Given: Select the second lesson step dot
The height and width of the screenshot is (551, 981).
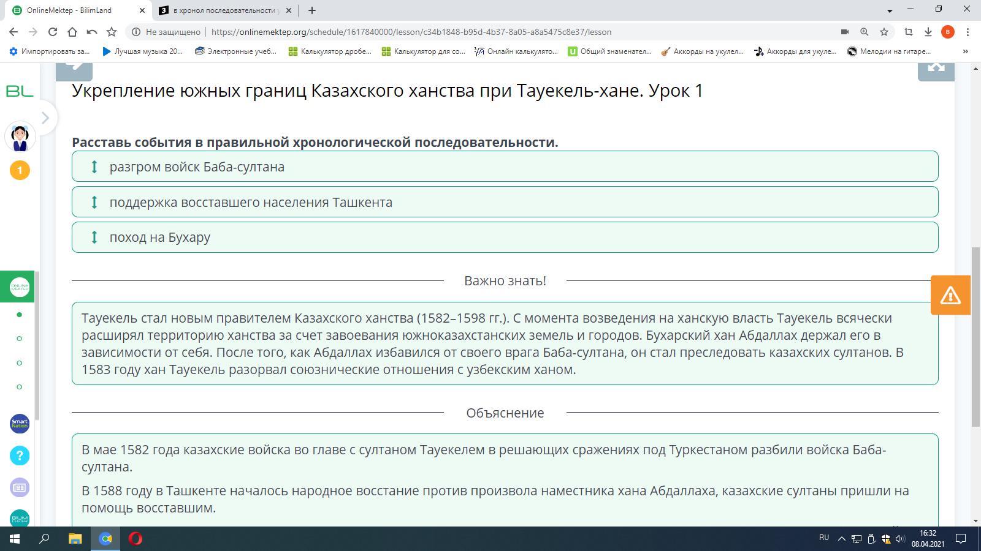Looking at the screenshot, I should click(x=19, y=339).
